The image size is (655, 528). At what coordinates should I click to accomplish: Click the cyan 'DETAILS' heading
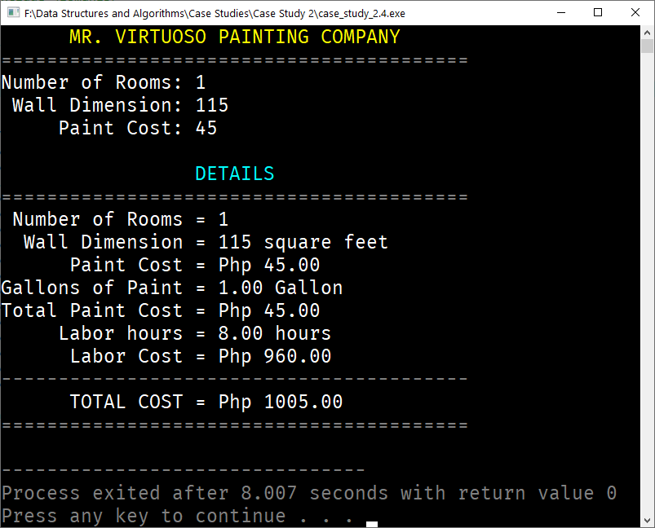point(235,174)
